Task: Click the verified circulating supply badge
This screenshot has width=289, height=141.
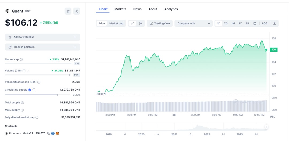Action: point(29,90)
